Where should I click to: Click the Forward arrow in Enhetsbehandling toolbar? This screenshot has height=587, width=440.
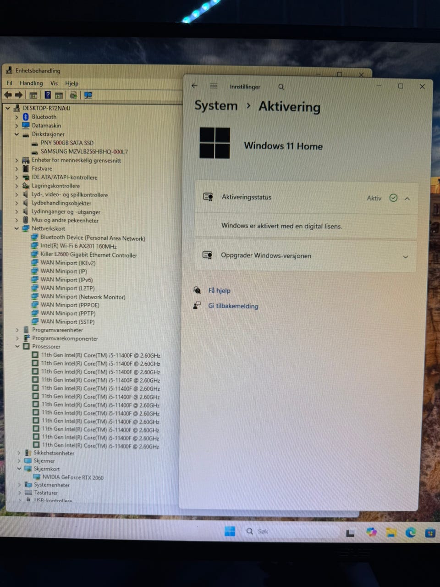[x=19, y=95]
